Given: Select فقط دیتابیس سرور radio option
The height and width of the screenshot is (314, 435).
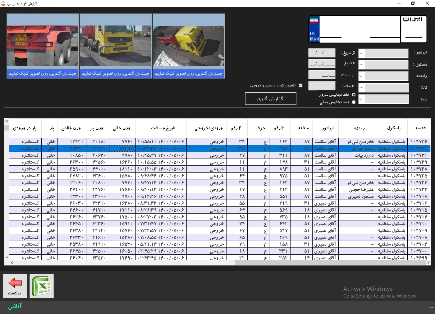Looking at the screenshot, I should pos(354,95).
